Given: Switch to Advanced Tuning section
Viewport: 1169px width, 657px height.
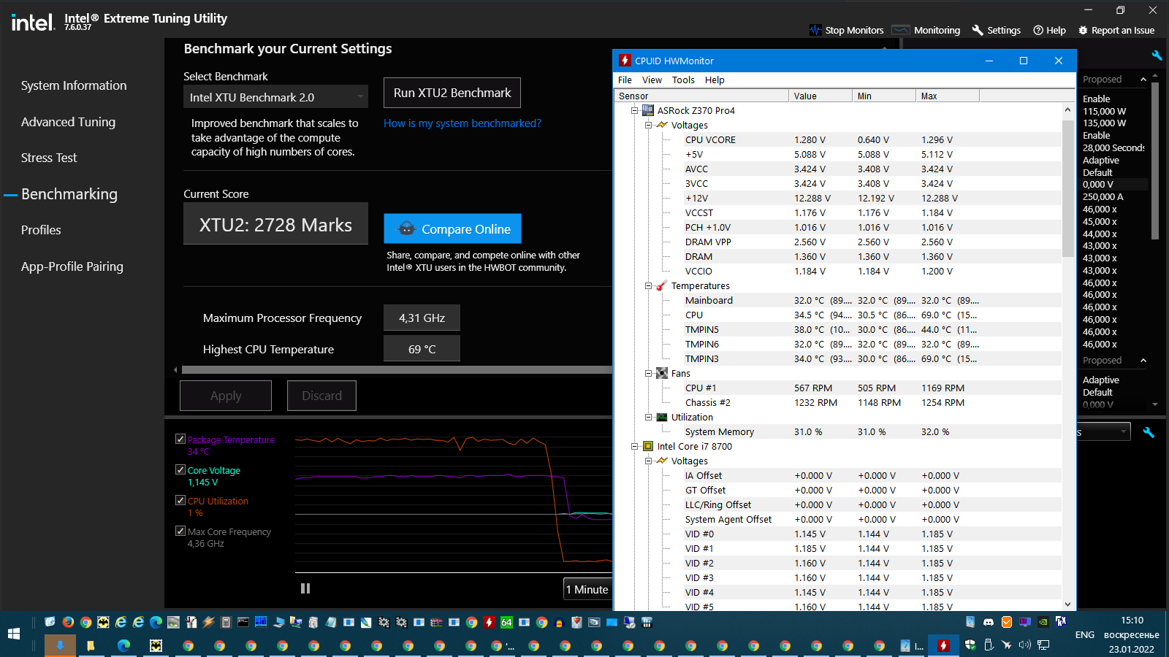Looking at the screenshot, I should (68, 122).
